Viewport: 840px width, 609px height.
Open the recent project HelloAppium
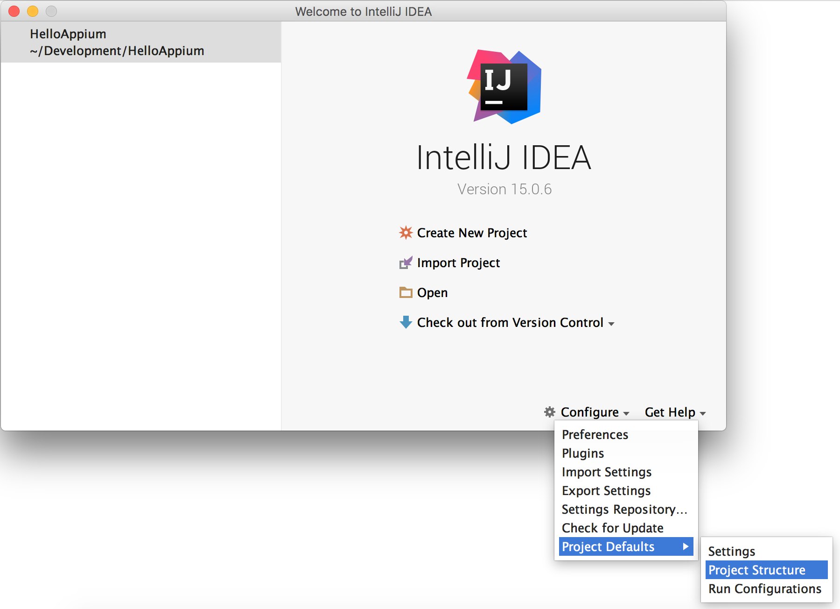click(x=141, y=42)
